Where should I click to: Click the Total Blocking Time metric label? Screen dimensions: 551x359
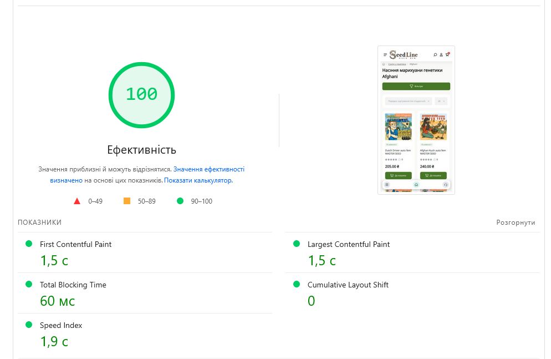tap(73, 285)
